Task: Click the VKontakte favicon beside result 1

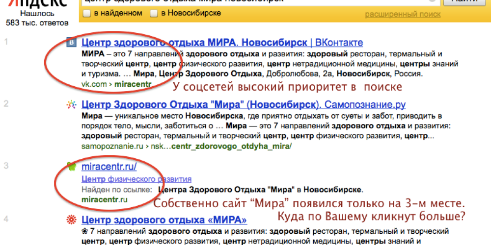Action: tap(71, 43)
